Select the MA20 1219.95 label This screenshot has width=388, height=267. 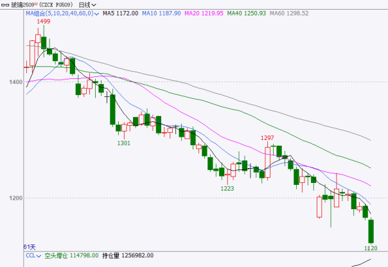[204, 13]
